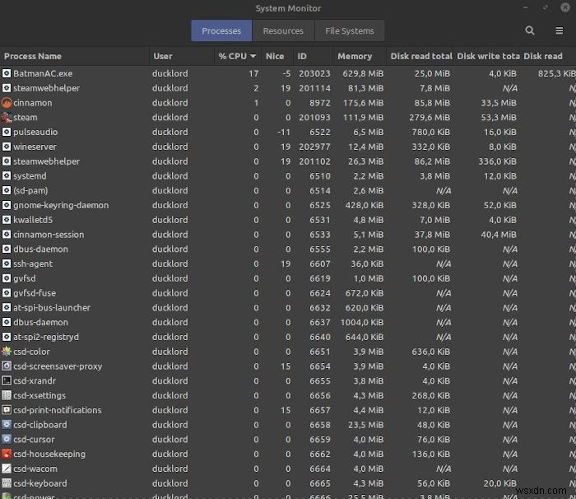This screenshot has height=499, width=576.
Task: Click the BatmanAC.exe process icon
Action: tap(7, 73)
